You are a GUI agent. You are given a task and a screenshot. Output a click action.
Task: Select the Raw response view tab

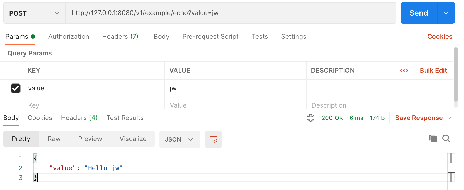(x=54, y=139)
